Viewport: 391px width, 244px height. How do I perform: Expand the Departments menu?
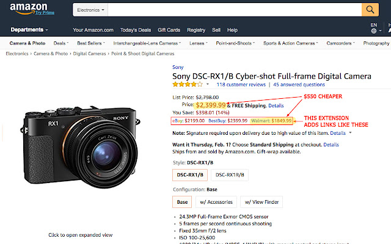[x=29, y=30]
